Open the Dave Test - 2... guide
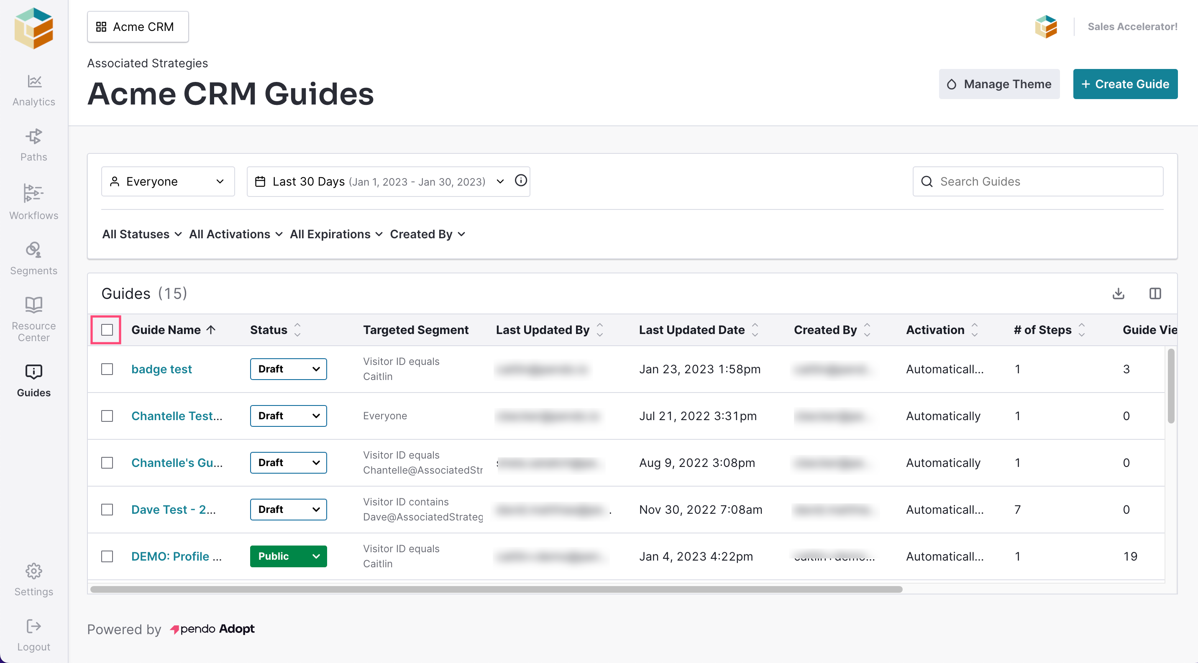This screenshot has height=663, width=1198. coord(174,510)
